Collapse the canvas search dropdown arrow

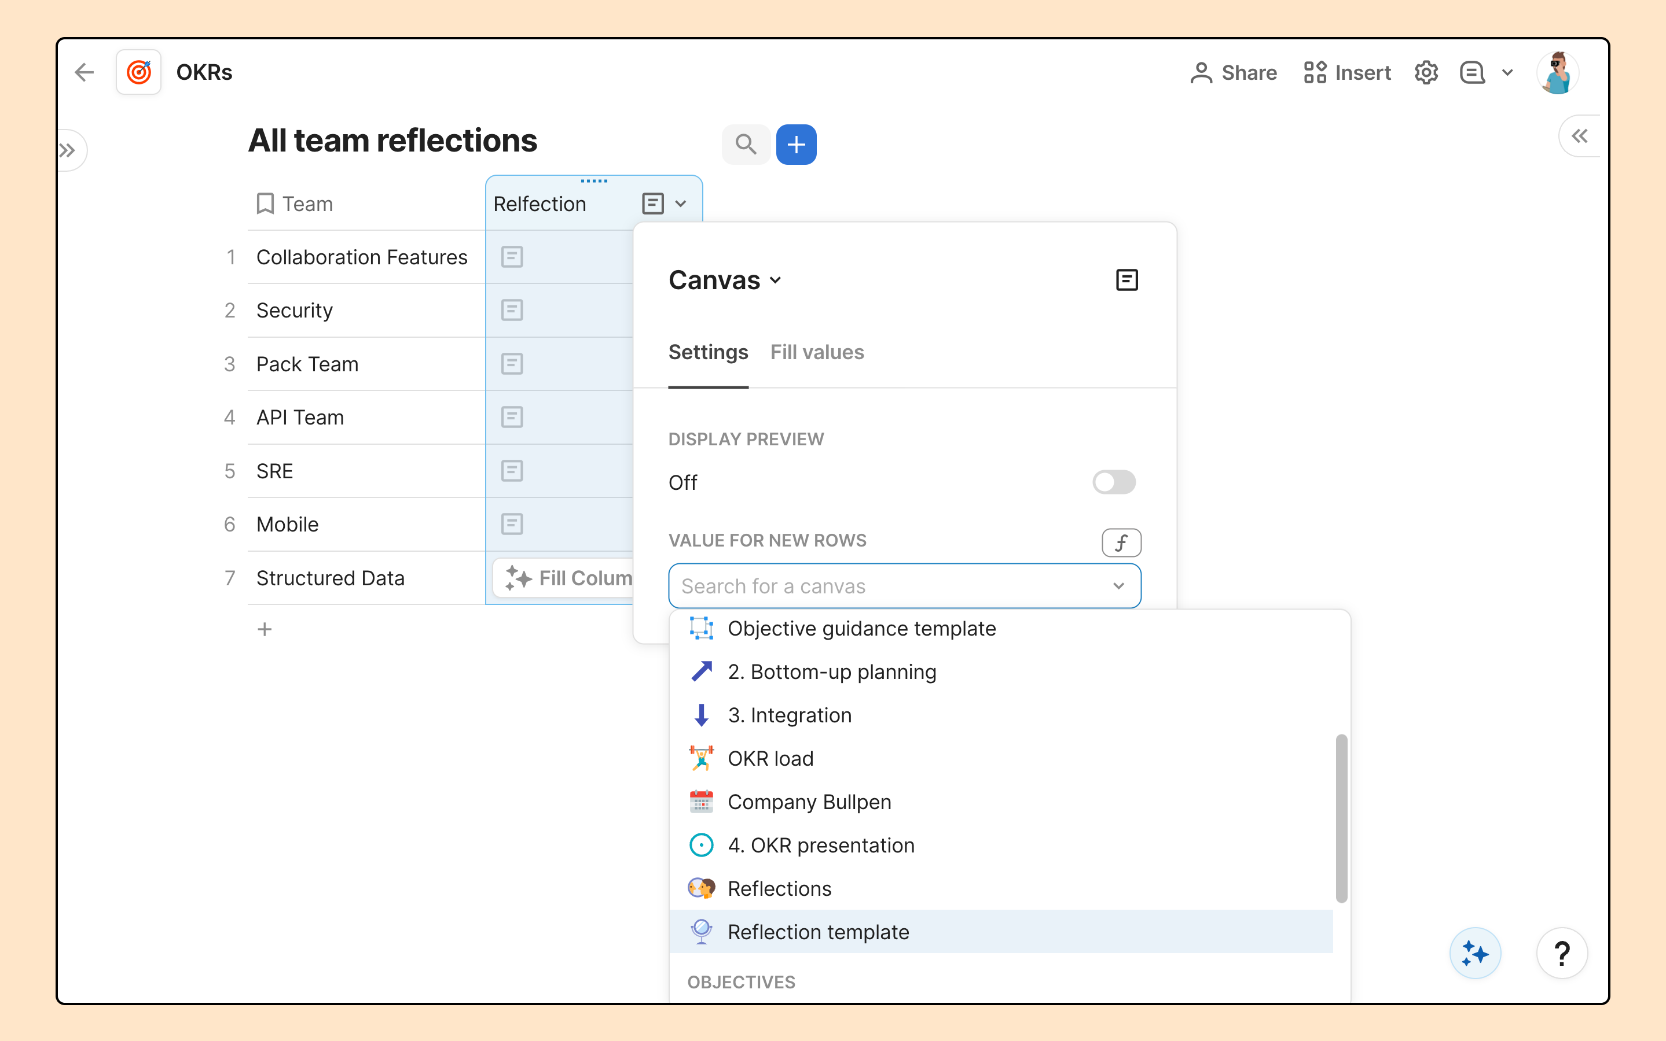pyautogui.click(x=1118, y=586)
